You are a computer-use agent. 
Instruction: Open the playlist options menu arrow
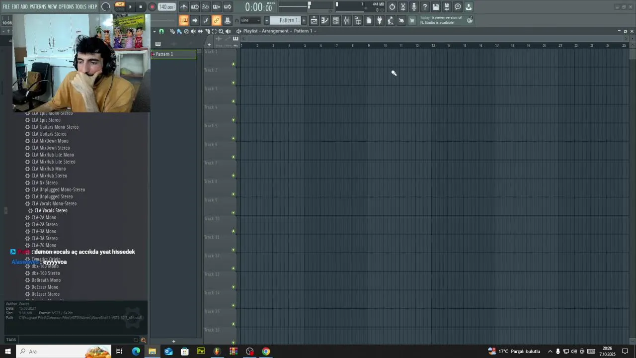click(155, 31)
